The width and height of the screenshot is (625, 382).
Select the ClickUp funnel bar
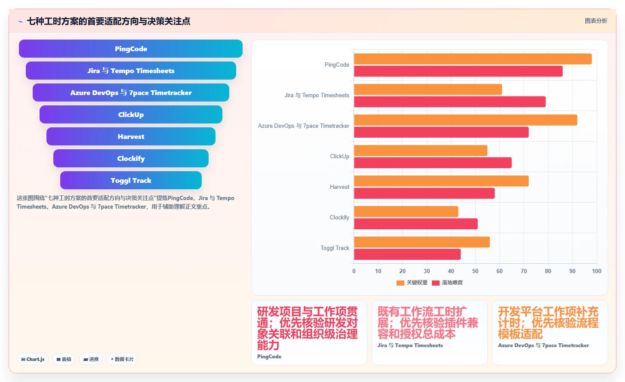[x=131, y=114]
